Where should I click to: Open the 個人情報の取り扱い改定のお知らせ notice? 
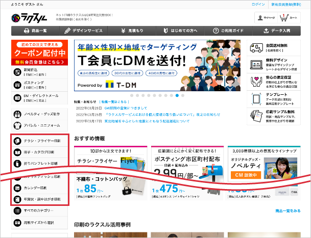pyautogui.click(x=162, y=115)
